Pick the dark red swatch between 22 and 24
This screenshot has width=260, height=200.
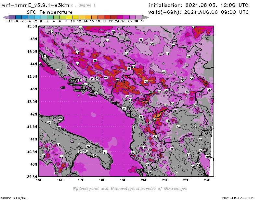(x=113, y=17)
